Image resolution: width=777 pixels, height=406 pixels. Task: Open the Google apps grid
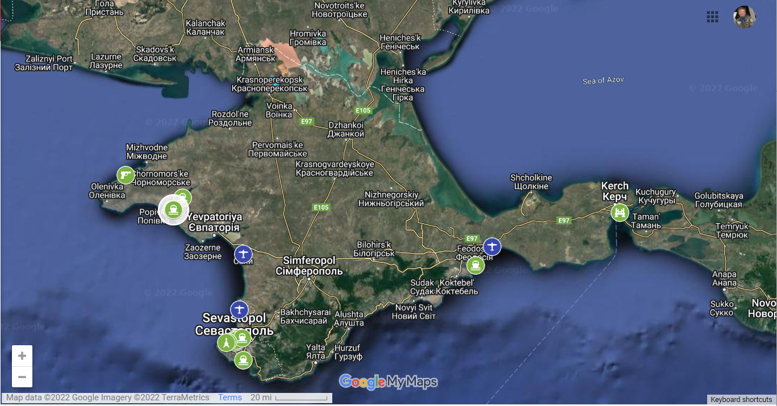(x=712, y=17)
